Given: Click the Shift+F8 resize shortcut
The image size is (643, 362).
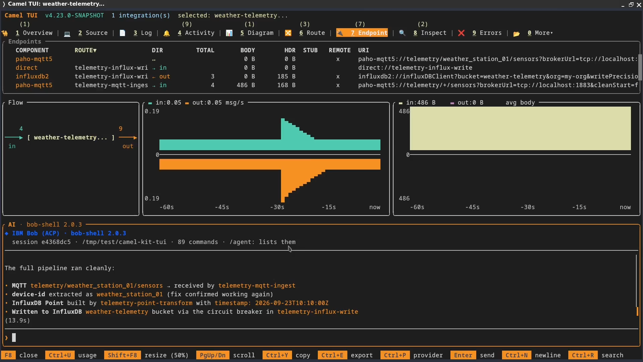Looking at the screenshot, I should [x=146, y=355].
